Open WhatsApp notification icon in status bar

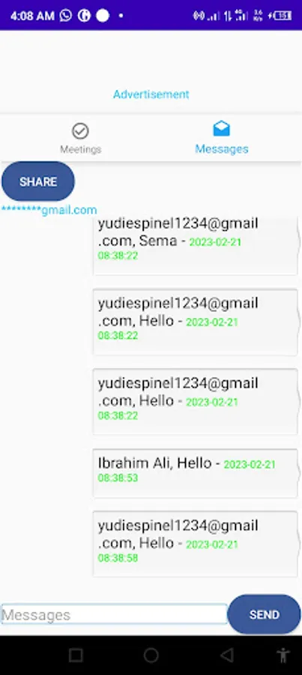point(66,16)
